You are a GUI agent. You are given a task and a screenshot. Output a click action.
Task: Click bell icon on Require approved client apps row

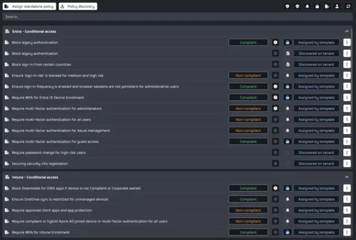(x=288, y=211)
